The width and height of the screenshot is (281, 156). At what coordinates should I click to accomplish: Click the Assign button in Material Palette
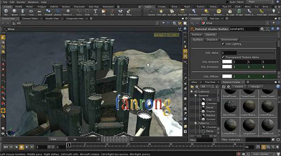pos(255,87)
